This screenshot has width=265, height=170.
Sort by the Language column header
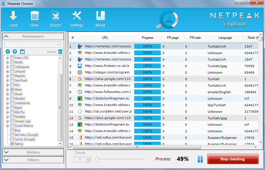[225, 38]
